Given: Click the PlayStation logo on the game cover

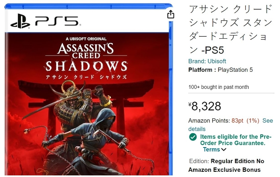Looking at the screenshot, I should (x=20, y=21).
